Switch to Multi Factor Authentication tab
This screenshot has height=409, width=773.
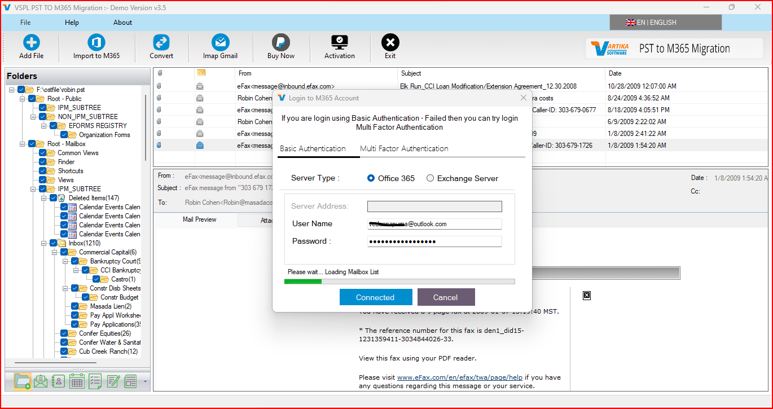(404, 149)
